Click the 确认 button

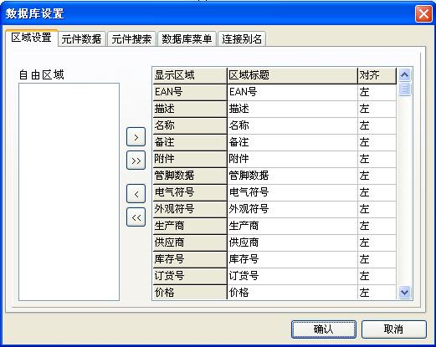pyautogui.click(x=324, y=329)
